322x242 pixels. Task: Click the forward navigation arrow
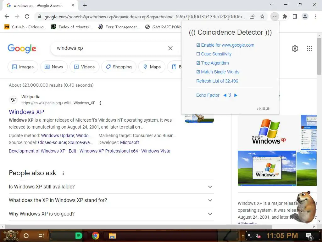click(x=17, y=16)
